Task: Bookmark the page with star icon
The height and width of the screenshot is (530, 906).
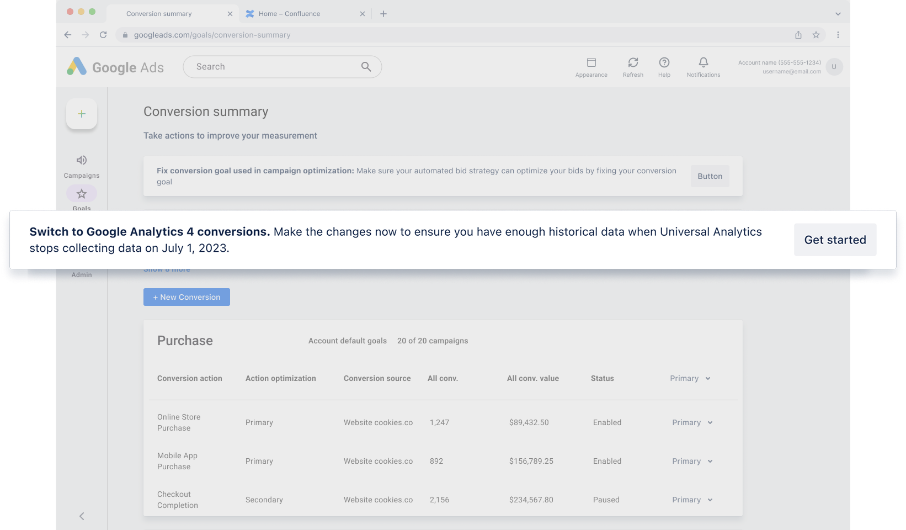Action: (816, 35)
